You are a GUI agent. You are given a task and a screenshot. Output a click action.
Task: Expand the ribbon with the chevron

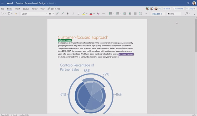coord(195,14)
